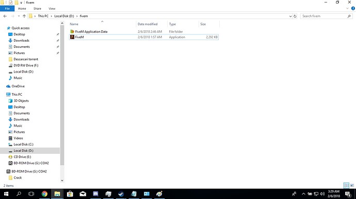Open Mail app from taskbar
This screenshot has height=199, width=356.
[83, 194]
